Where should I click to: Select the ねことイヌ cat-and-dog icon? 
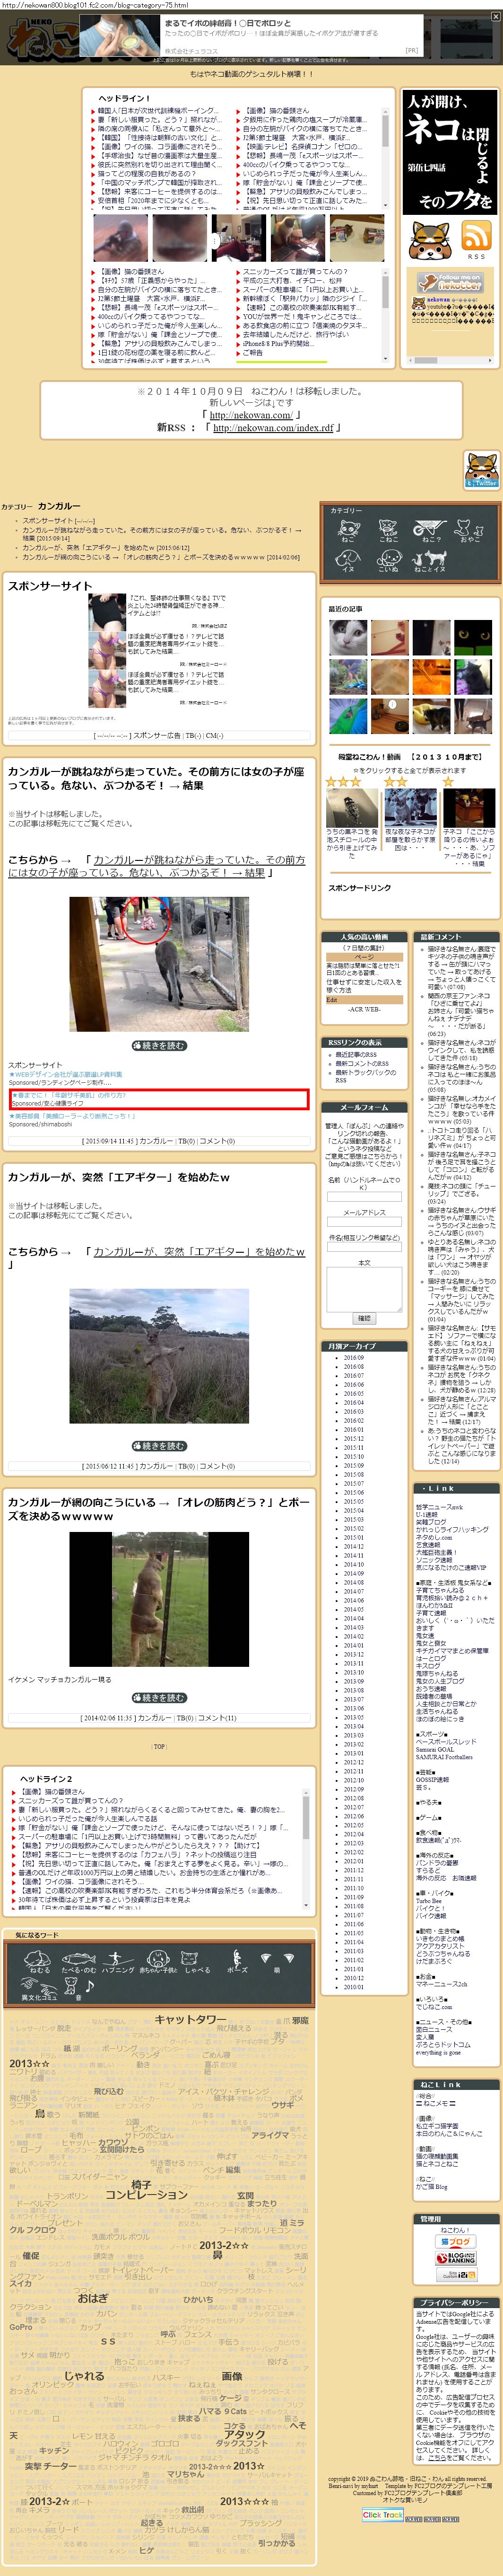point(429,561)
